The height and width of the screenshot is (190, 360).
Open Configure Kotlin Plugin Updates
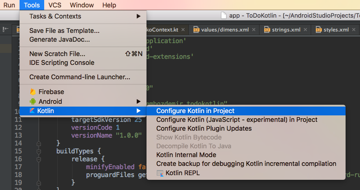[x=246, y=128]
